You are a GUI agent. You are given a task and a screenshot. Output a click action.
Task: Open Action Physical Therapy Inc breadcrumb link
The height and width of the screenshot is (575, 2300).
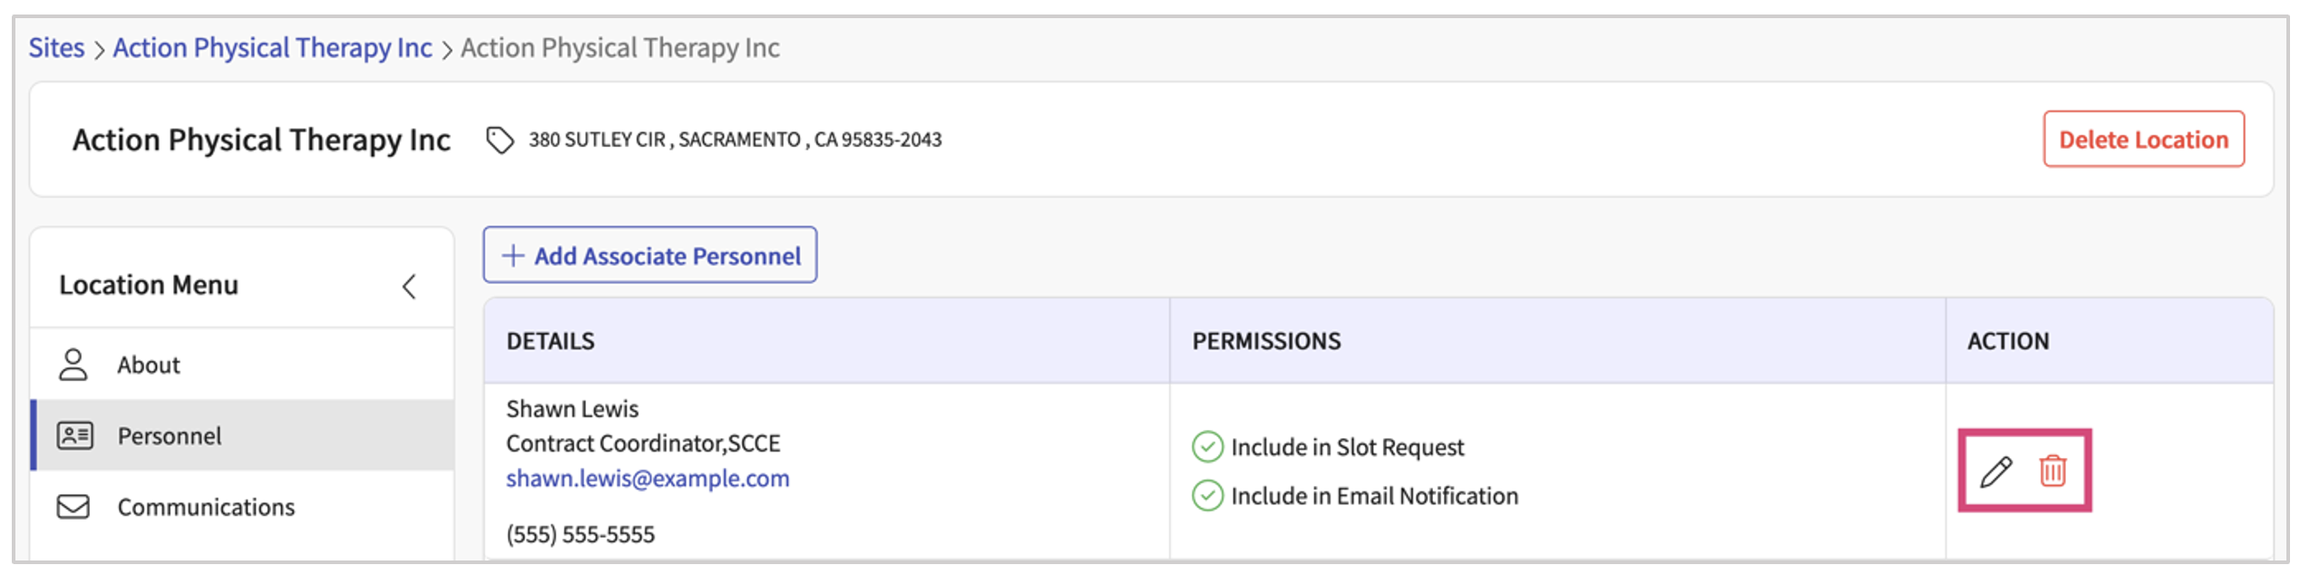pos(272,47)
